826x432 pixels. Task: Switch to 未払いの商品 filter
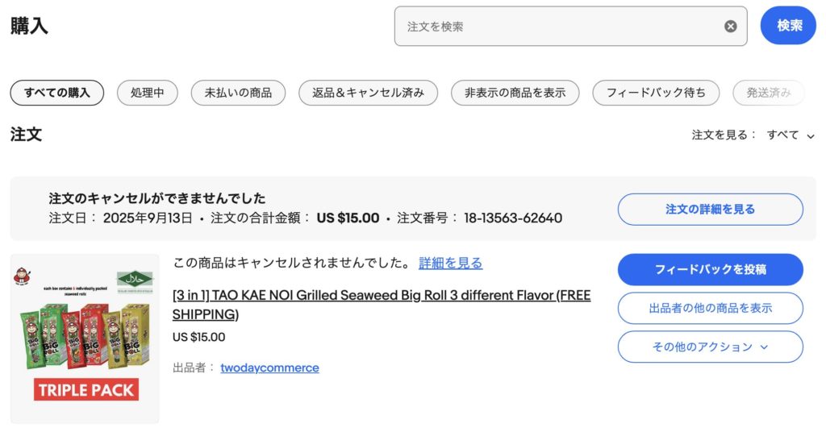click(x=238, y=93)
